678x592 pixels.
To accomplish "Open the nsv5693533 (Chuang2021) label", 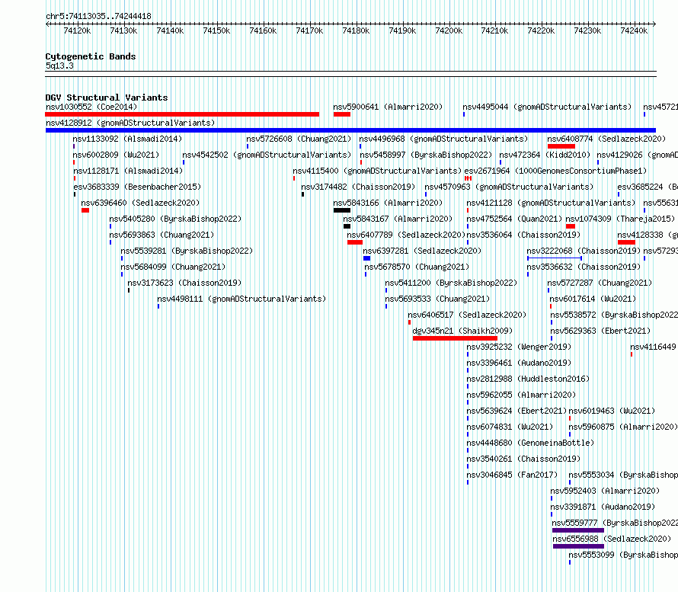I will (437, 299).
